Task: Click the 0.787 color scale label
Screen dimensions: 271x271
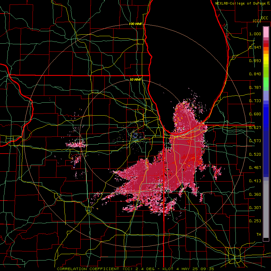Action: click(x=255, y=87)
